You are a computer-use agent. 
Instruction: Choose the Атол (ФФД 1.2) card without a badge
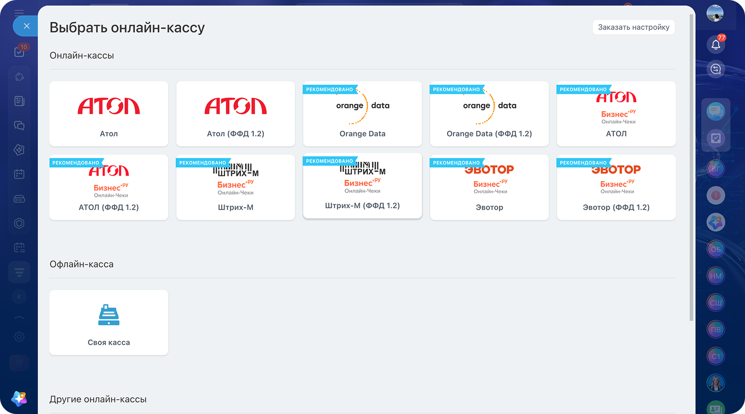pos(235,114)
